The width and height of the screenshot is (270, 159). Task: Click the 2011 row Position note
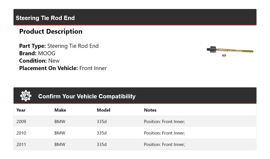coord(164,145)
